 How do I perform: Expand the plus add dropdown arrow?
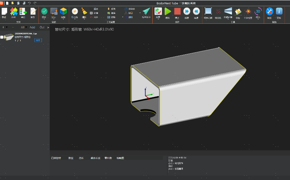(x=7, y=27)
